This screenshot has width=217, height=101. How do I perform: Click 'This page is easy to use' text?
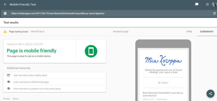tap(29, 56)
